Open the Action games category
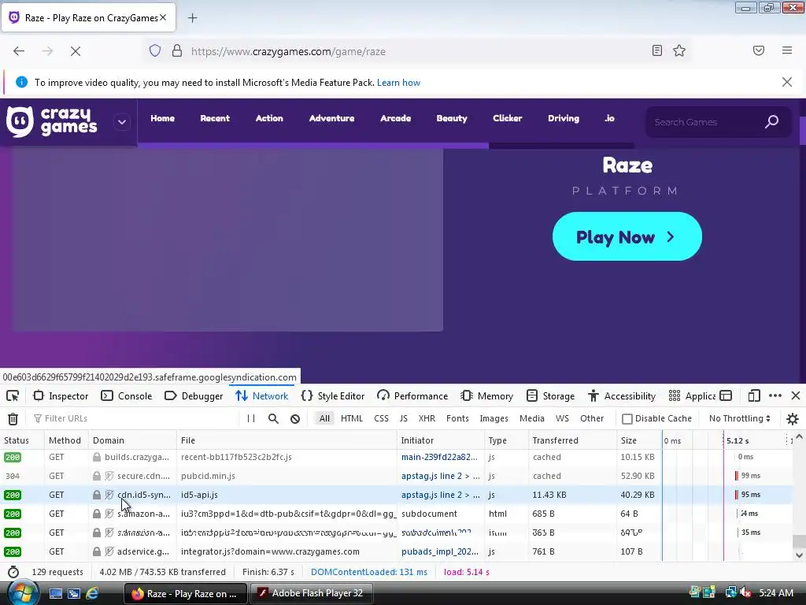 pyautogui.click(x=269, y=118)
